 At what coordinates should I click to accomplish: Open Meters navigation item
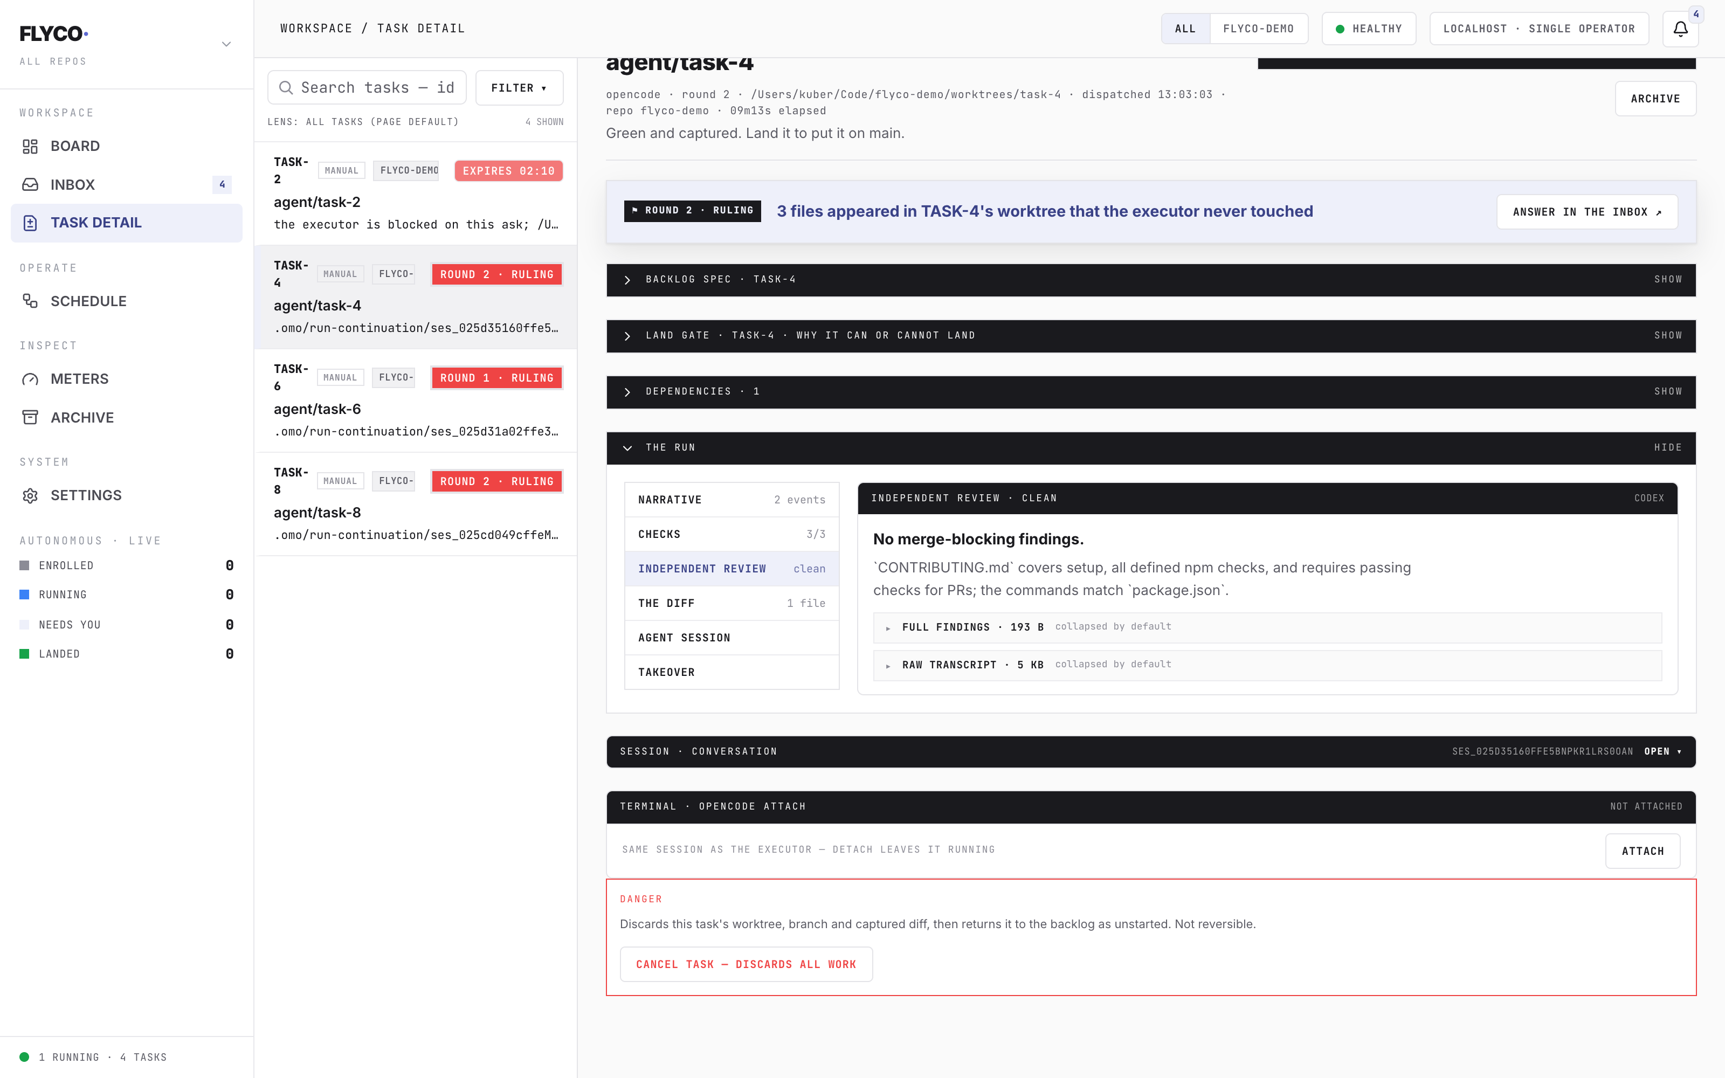pyautogui.click(x=126, y=379)
